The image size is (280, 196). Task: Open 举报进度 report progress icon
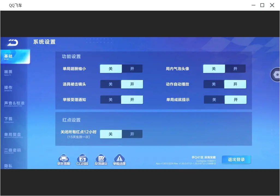point(119,160)
